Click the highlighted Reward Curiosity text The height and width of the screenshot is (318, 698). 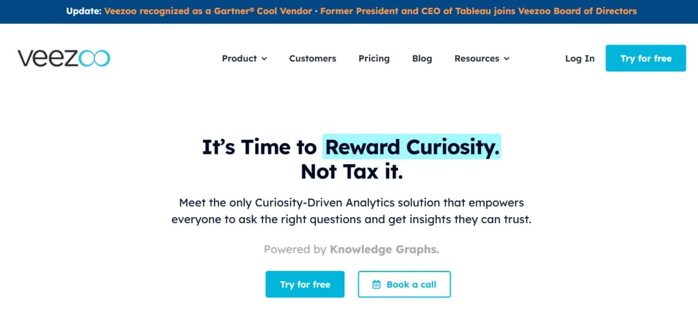[x=412, y=147]
